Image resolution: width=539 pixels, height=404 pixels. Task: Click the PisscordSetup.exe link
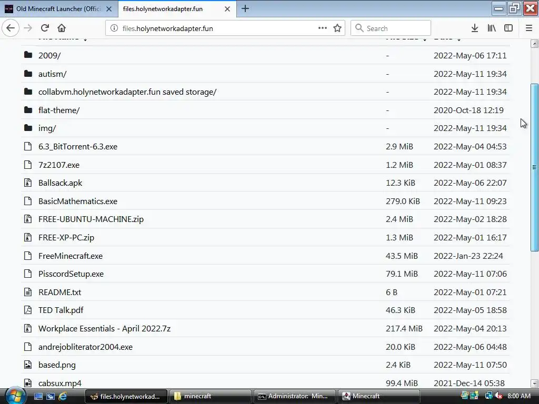[x=71, y=274]
